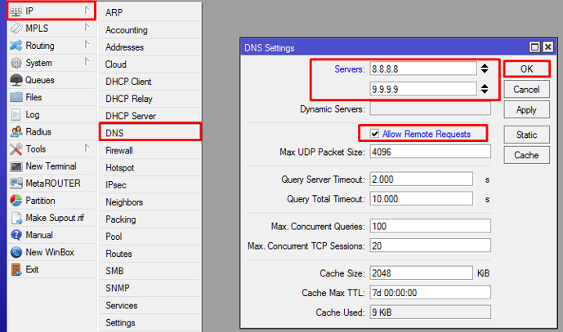Image resolution: width=563 pixels, height=332 pixels.
Task: Click Query Total Timeout field
Action: (421, 198)
